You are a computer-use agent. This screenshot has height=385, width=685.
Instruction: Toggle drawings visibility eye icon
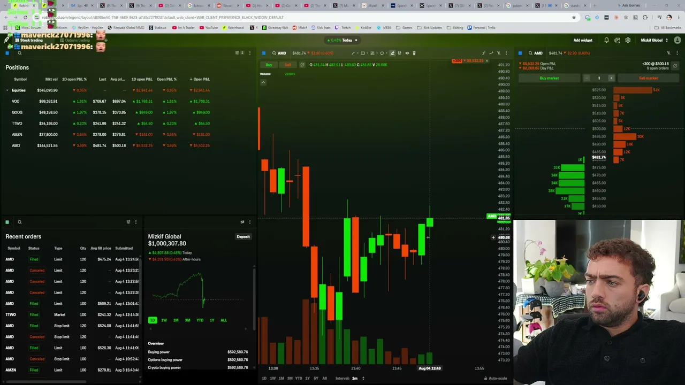coord(407,53)
